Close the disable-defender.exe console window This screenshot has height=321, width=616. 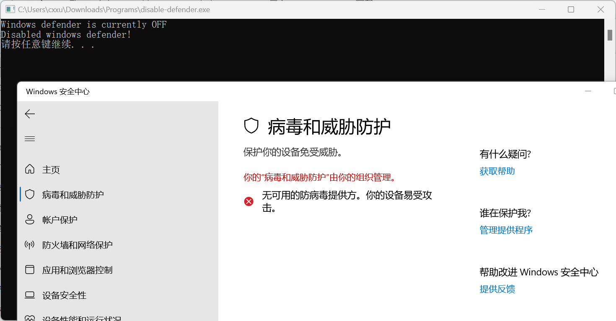(x=600, y=9)
